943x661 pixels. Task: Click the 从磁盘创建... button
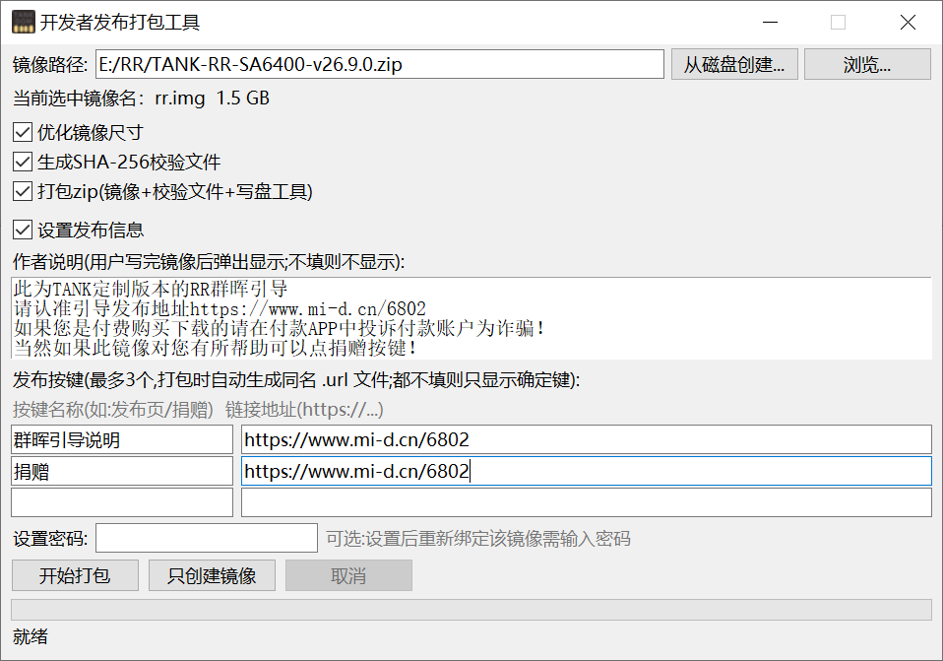point(734,64)
